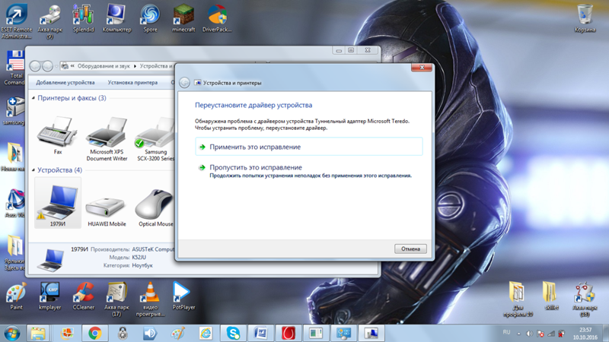Open Internet Explorer from the taskbar
Screen dimensions: 609x342
(x=206, y=333)
